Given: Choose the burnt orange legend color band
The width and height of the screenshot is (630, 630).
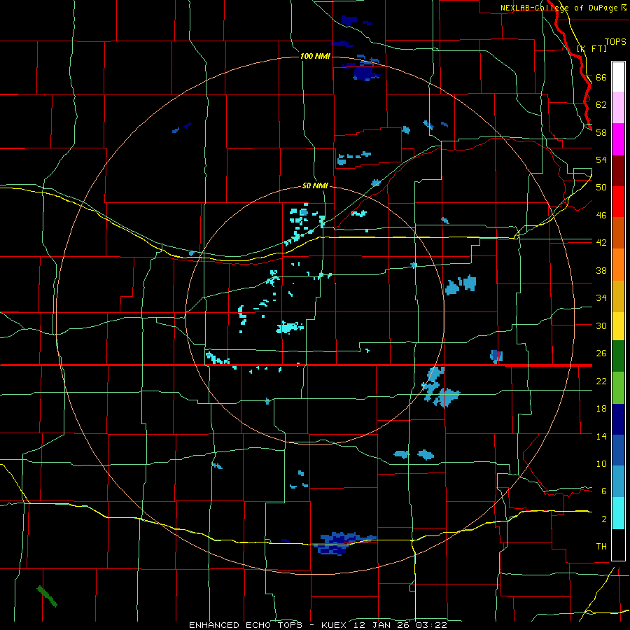Looking at the screenshot, I should (x=618, y=232).
